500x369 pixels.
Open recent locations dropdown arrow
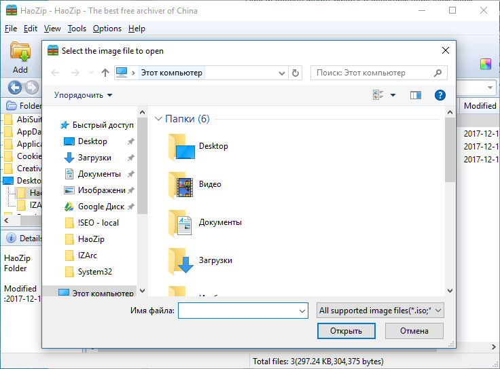(x=91, y=73)
